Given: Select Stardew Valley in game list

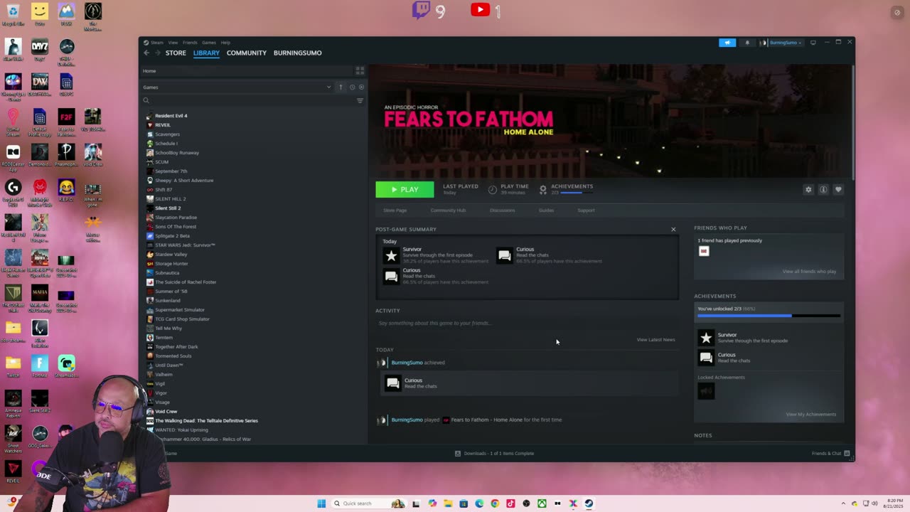Looking at the screenshot, I should (171, 254).
